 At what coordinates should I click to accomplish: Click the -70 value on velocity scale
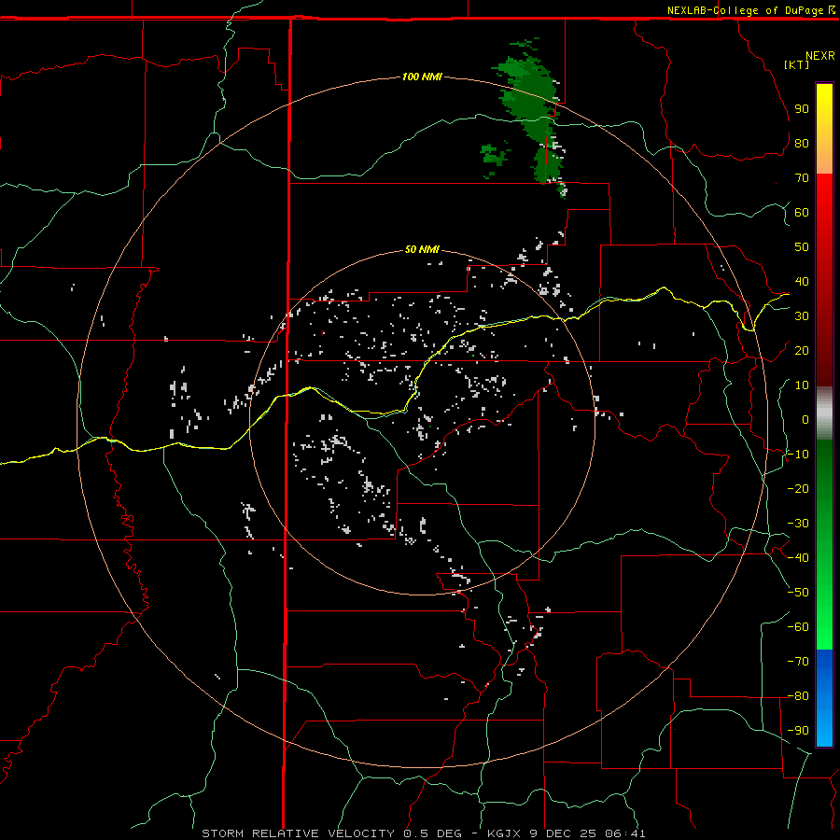pyautogui.click(x=798, y=662)
